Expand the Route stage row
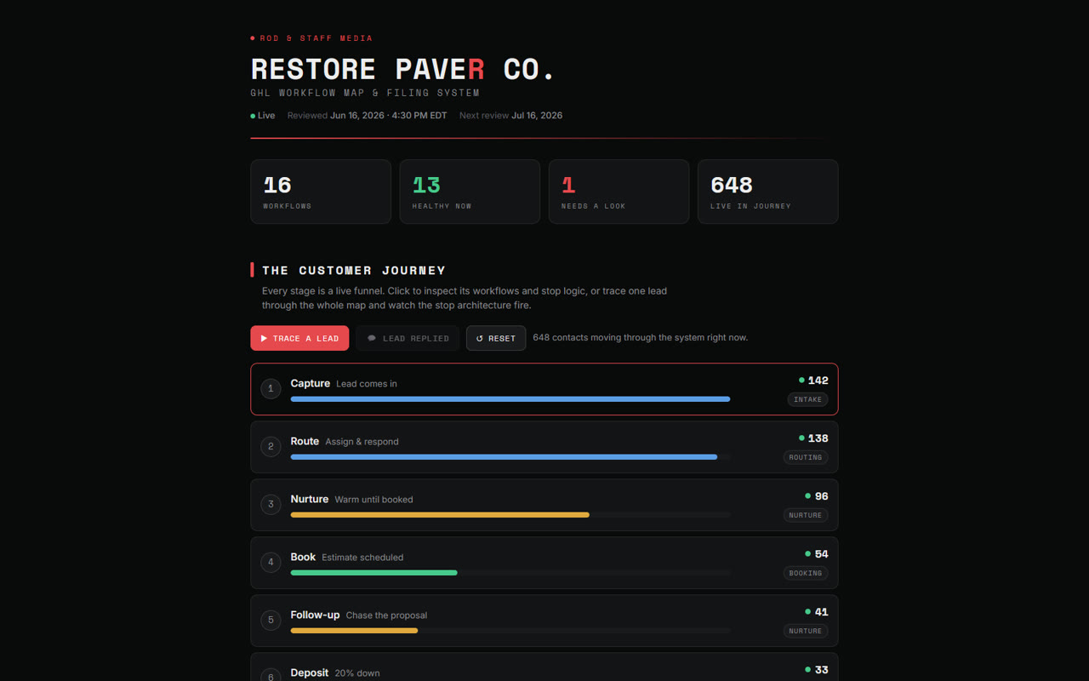 (544, 447)
